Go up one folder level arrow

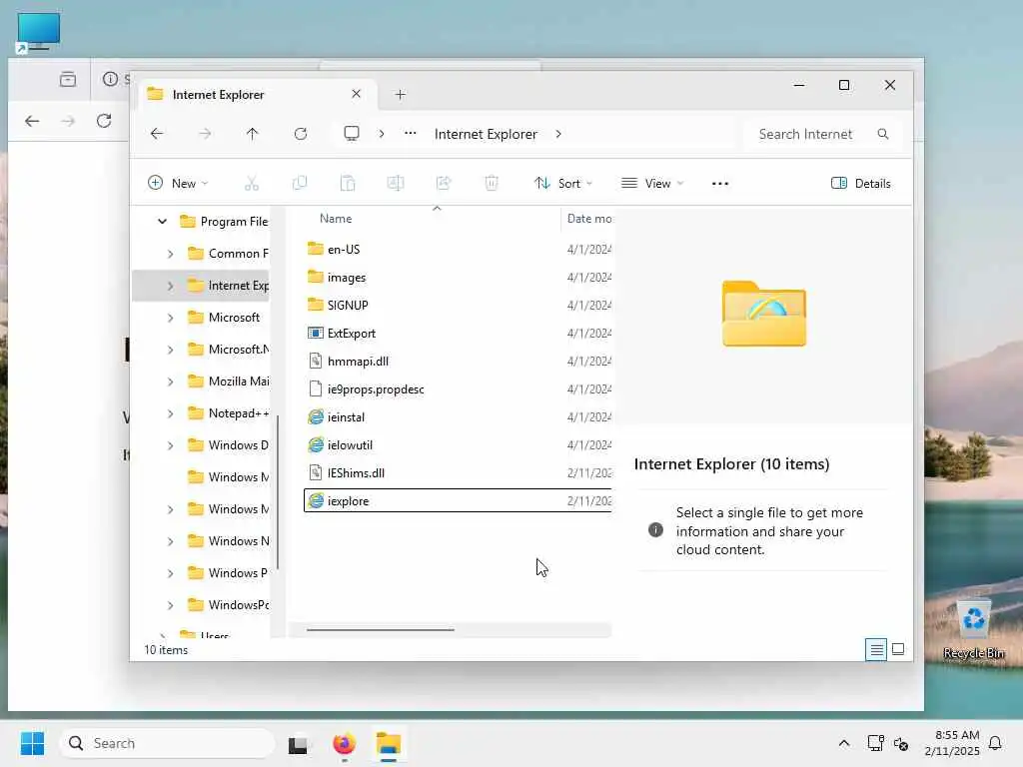click(x=252, y=134)
